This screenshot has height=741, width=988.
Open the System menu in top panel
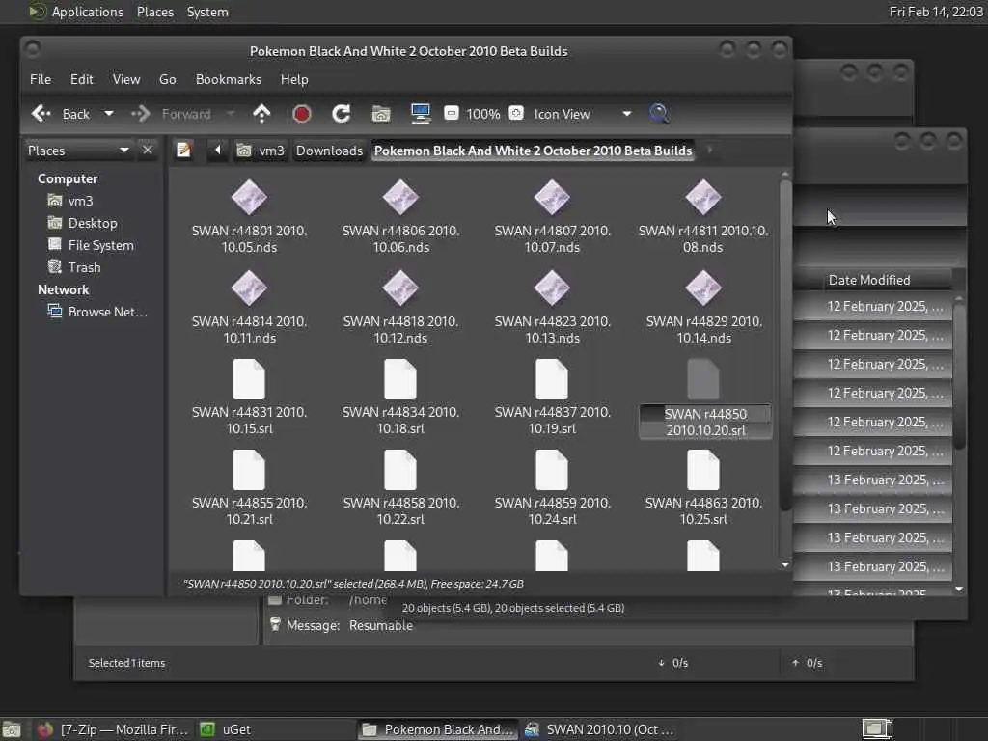(x=207, y=12)
